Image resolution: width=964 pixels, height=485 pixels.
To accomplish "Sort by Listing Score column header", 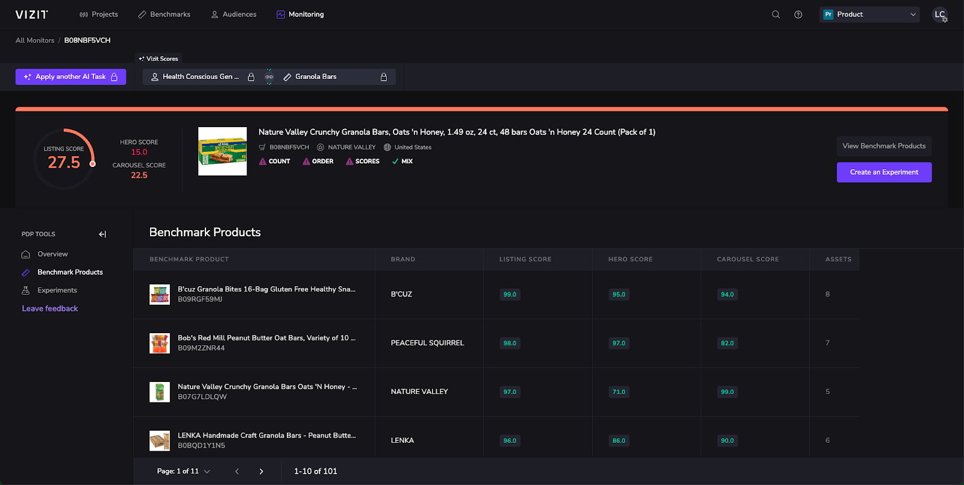I will pyautogui.click(x=525, y=259).
